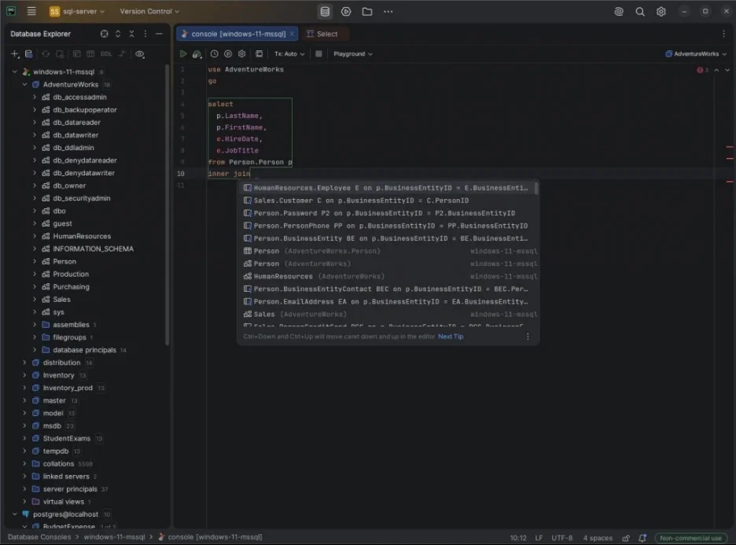Expand the linked servers folder
This screenshot has width=736, height=545.
[x=24, y=477]
